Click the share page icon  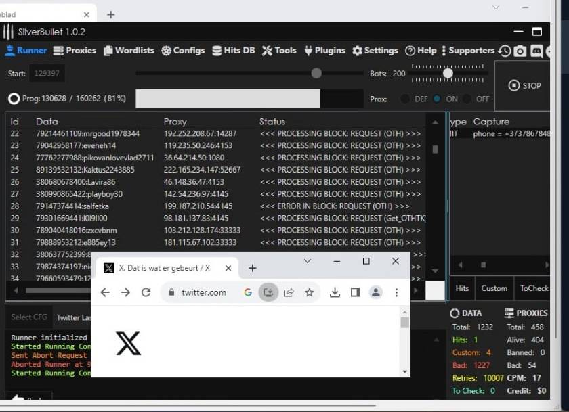pyautogui.click(x=289, y=292)
